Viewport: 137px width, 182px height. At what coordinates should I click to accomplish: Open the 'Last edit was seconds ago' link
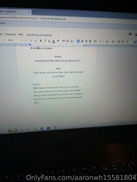coord(39,35)
